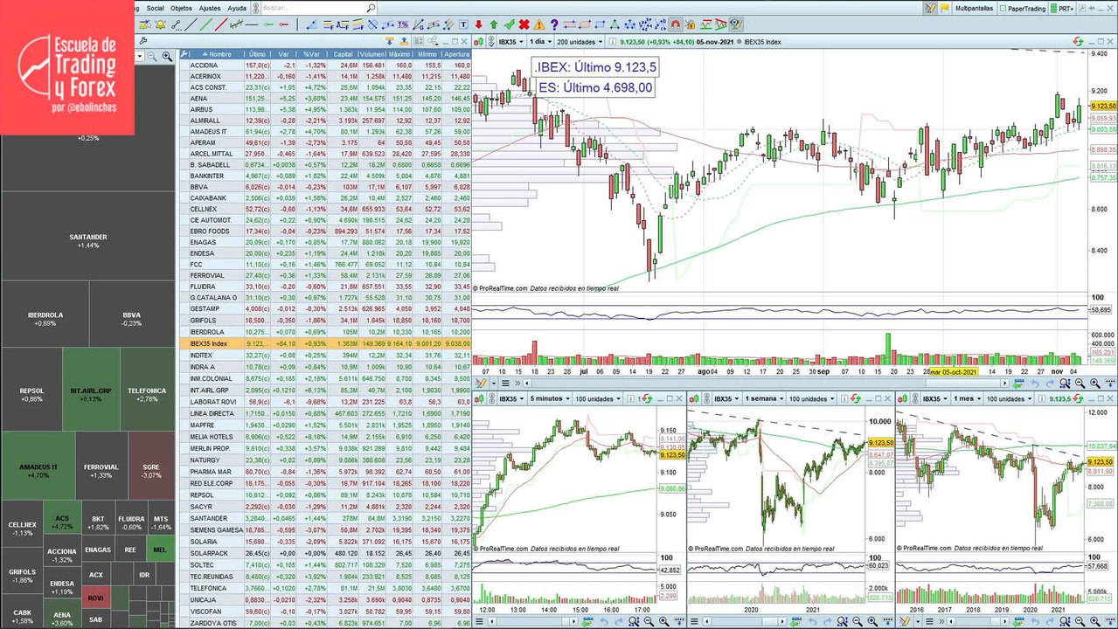Select the green diagonal line tool
1118x629 pixels.
pyautogui.click(x=205, y=25)
